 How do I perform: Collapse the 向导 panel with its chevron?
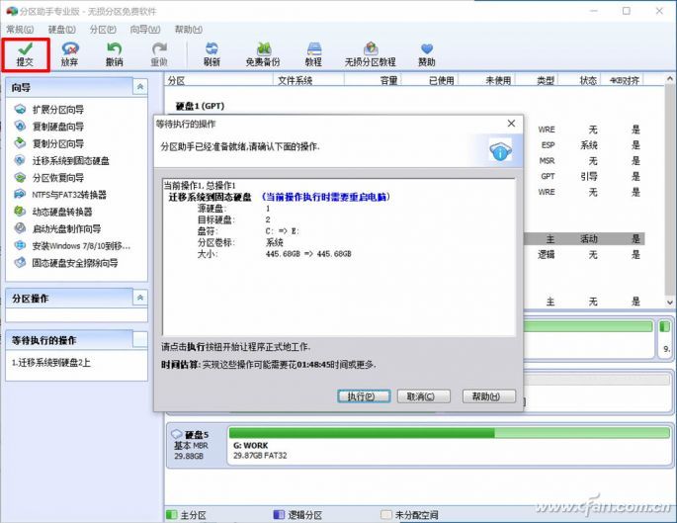[x=139, y=88]
